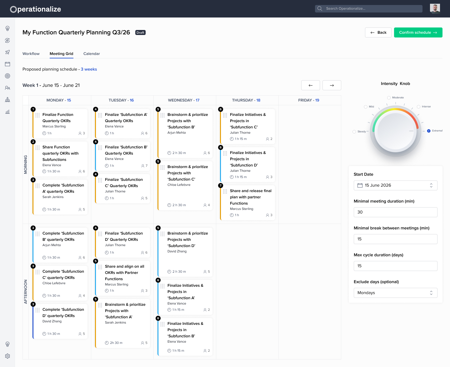
Task: Click the 3 weeks link
Action: tap(89, 69)
